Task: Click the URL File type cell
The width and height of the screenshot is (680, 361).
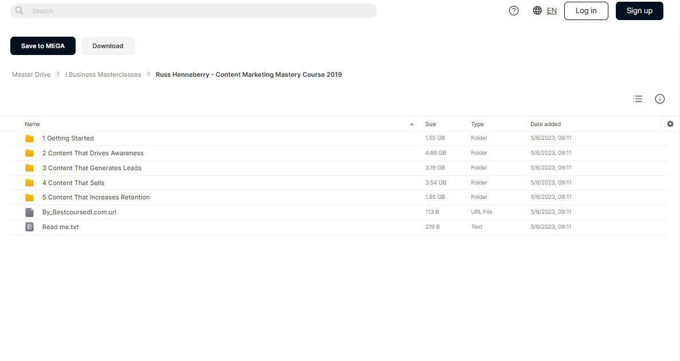Action: pyautogui.click(x=481, y=212)
